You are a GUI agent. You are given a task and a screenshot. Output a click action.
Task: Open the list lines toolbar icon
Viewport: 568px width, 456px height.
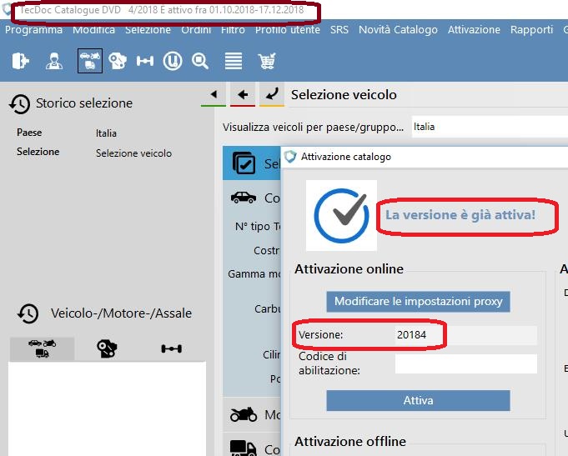234,61
